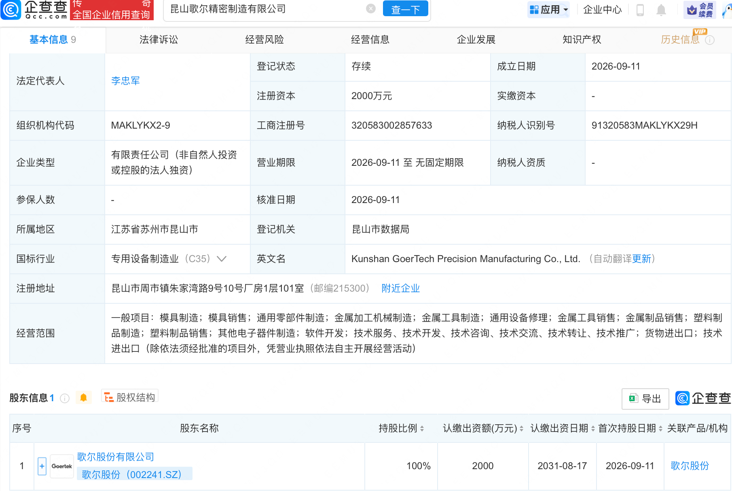
Task: Expand the 国标行业 C35 chevron
Action: point(222,259)
